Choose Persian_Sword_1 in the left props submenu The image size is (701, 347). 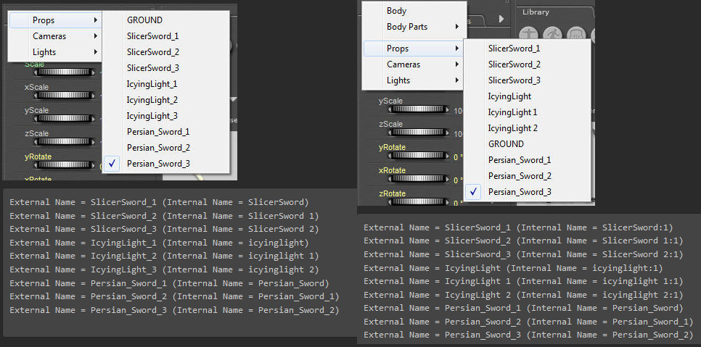[x=157, y=132]
